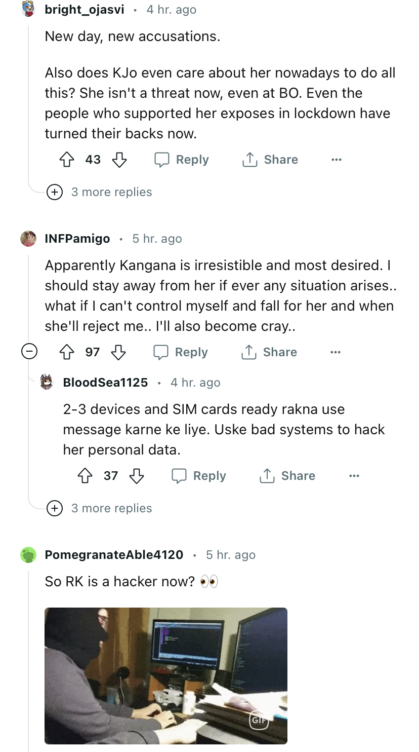Open more options on bright_ojasvi's comment
Image resolution: width=419 pixels, height=752 pixels.
coord(337,160)
